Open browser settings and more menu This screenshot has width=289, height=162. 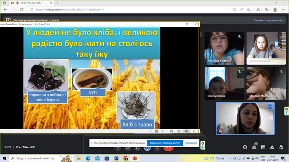pyautogui.click(x=284, y=9)
